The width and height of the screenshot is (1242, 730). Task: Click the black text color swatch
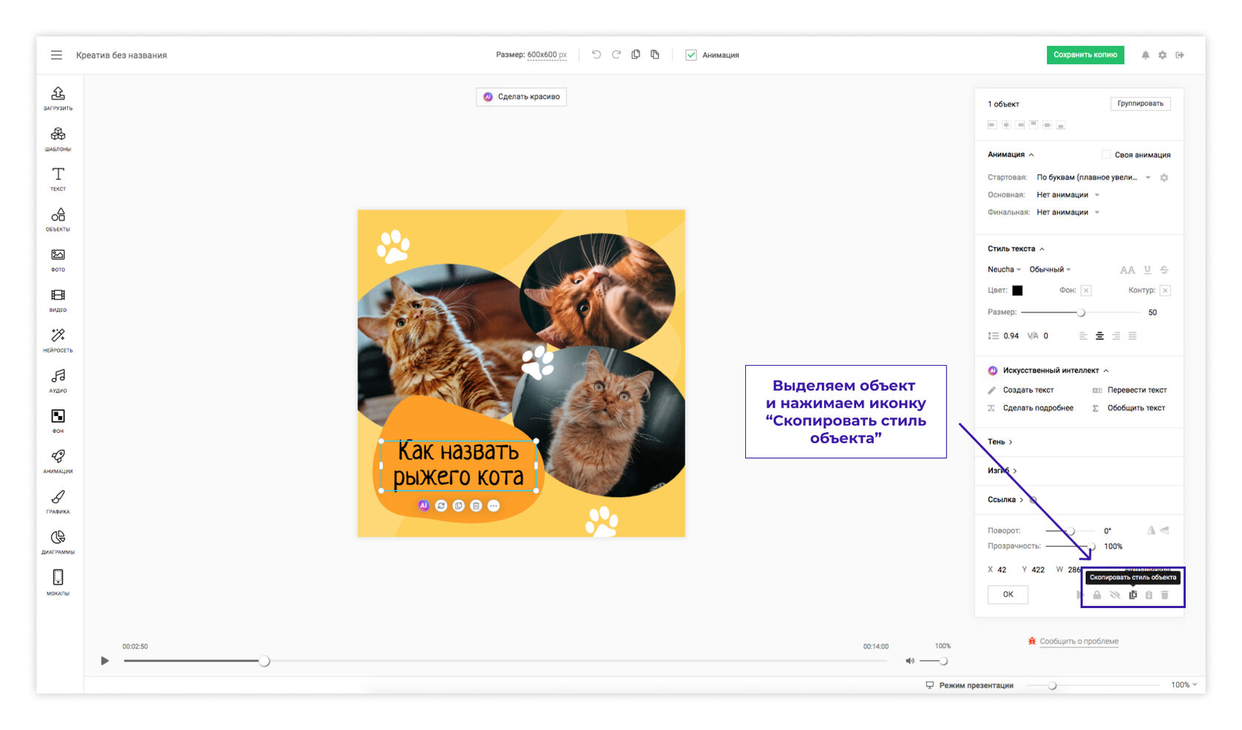pyautogui.click(x=1017, y=290)
